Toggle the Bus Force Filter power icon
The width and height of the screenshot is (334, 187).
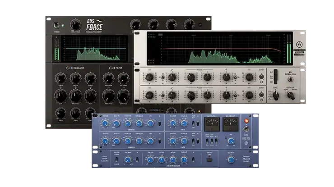pos(111,68)
